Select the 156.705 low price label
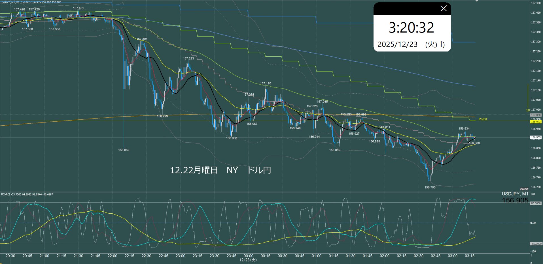 pyautogui.click(x=430, y=187)
